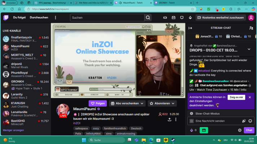Open the three-dot more menu in Twitch header
Image resolution: width=257 pixels, height=144 pixels.
point(55,18)
